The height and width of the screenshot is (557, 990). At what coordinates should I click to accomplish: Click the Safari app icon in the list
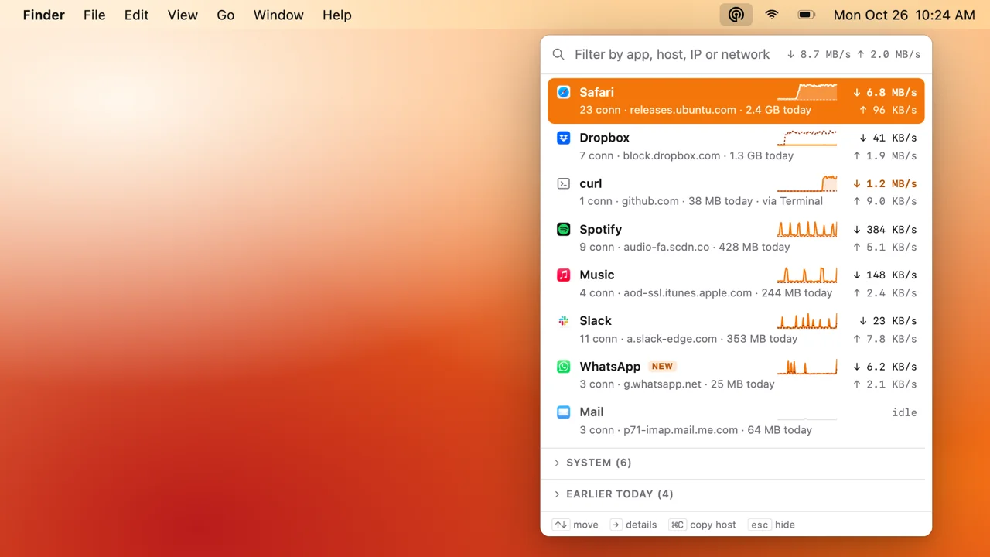pos(564,92)
